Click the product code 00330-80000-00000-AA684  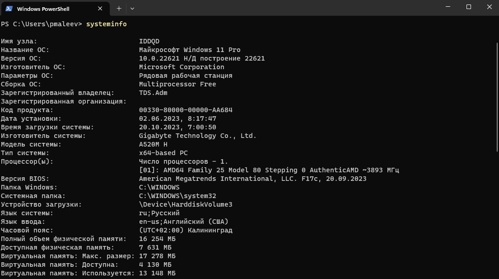point(186,110)
